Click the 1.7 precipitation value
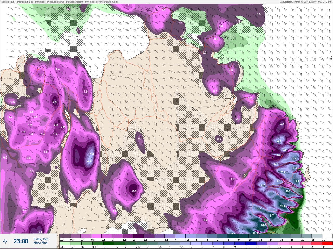 click(x=233, y=179)
